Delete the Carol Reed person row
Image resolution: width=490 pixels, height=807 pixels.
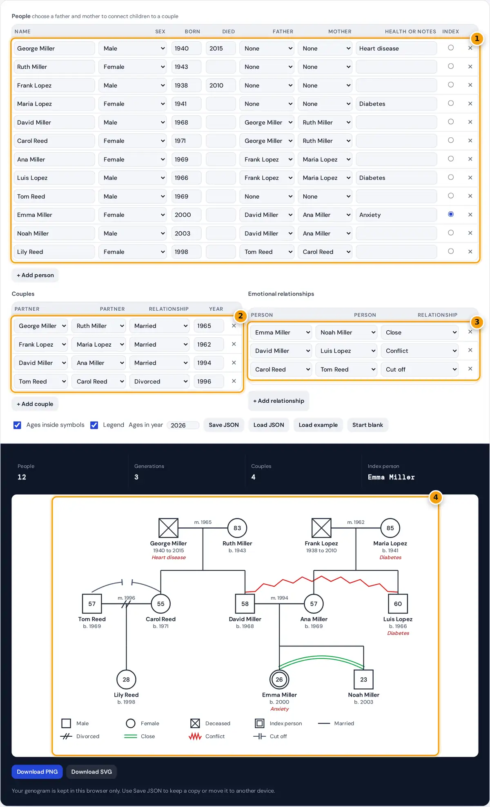pos(470,141)
